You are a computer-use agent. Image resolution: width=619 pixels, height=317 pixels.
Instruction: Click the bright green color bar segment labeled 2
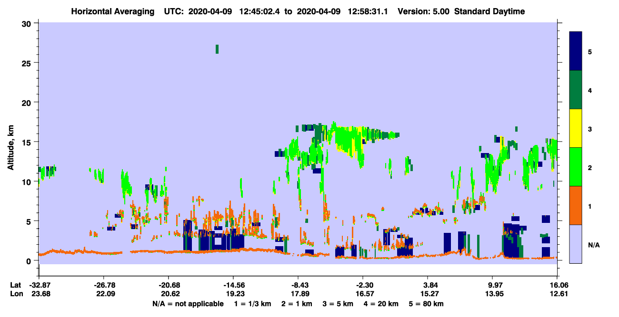point(576,167)
